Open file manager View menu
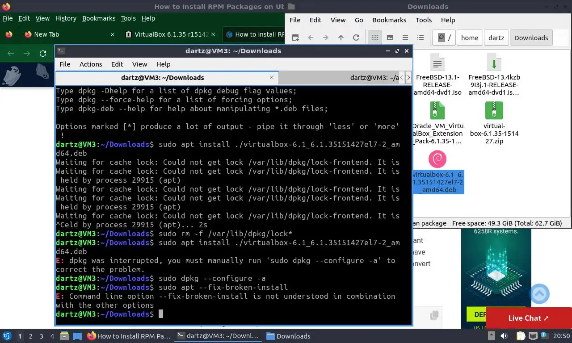Viewport: 572px width, 343px height. click(338, 20)
